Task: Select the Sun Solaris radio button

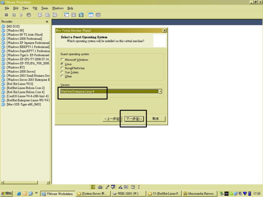Action: click(x=62, y=72)
